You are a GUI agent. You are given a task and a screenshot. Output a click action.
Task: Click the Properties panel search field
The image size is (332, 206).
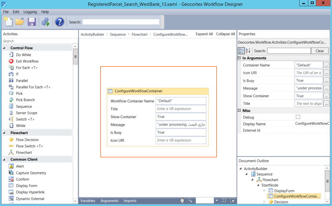click(289, 51)
